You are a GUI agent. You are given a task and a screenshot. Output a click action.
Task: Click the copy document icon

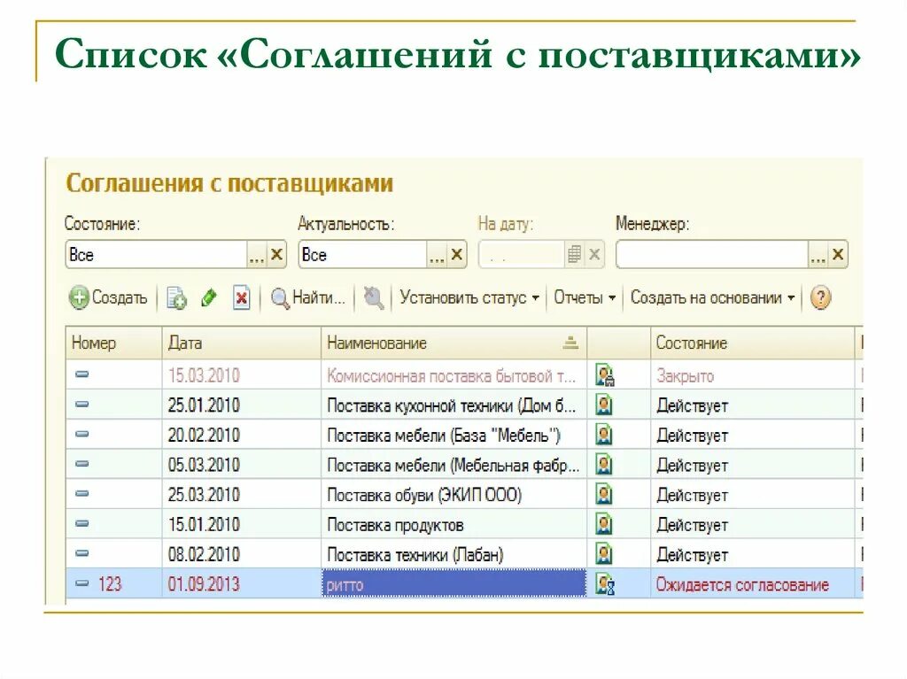pos(176,298)
